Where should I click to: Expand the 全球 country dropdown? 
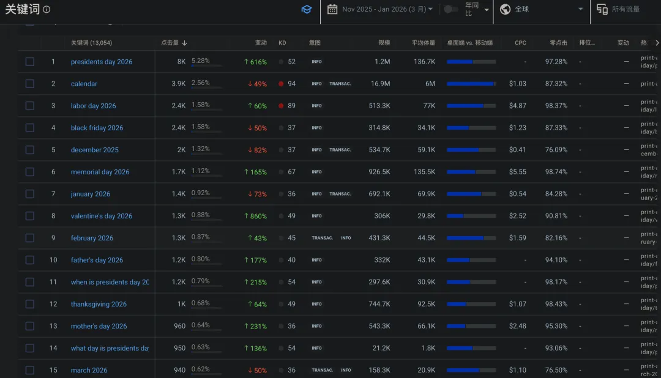580,9
